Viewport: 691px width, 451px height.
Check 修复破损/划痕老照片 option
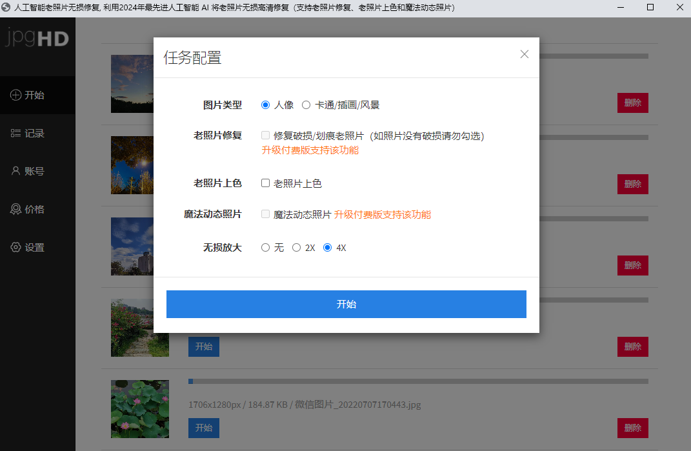265,135
